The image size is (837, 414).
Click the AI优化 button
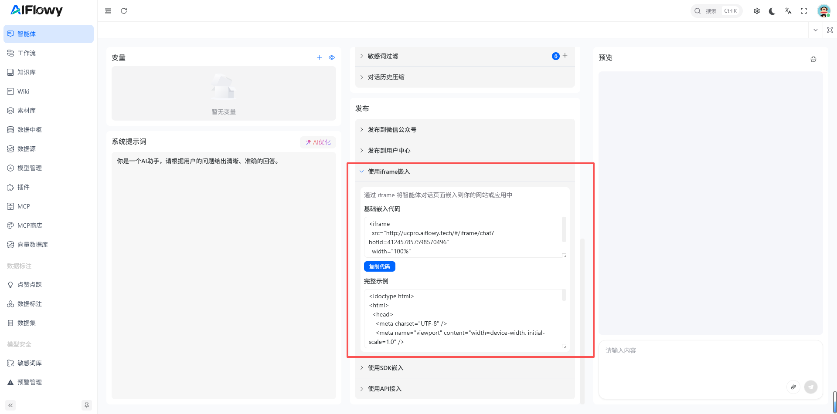(x=318, y=142)
